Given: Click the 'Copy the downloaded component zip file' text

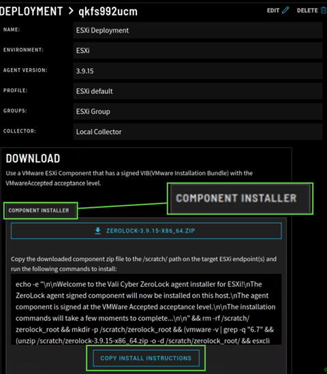Looking at the screenshot, I should click(x=144, y=264).
